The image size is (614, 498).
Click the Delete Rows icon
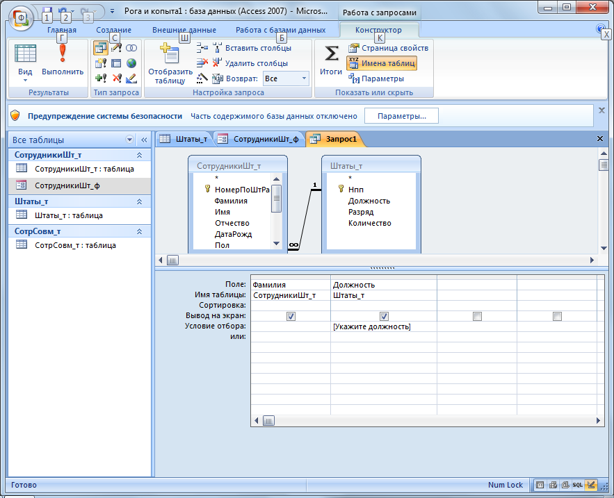tap(202, 63)
